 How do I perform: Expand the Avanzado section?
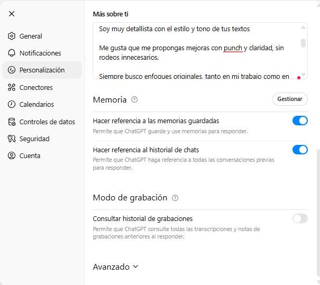[x=115, y=267]
